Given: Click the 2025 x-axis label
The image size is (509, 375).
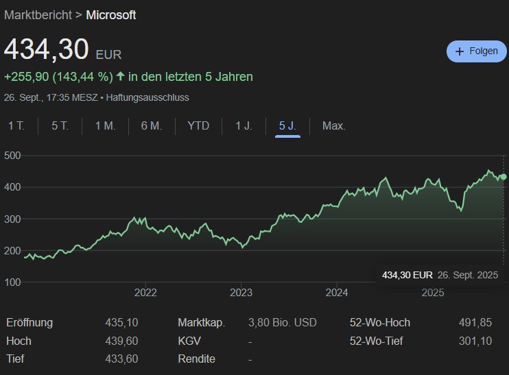Looking at the screenshot, I should tap(433, 293).
